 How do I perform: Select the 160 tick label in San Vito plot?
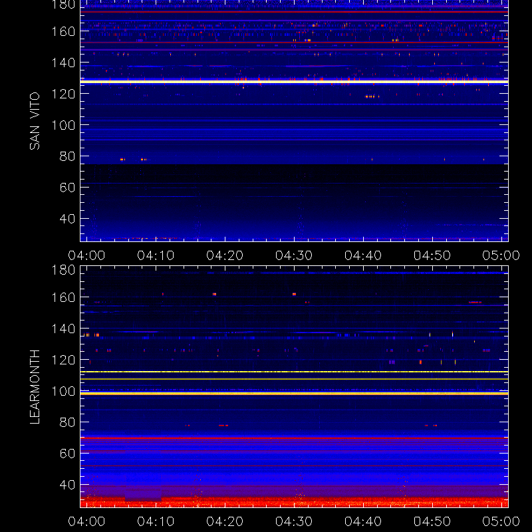point(63,31)
